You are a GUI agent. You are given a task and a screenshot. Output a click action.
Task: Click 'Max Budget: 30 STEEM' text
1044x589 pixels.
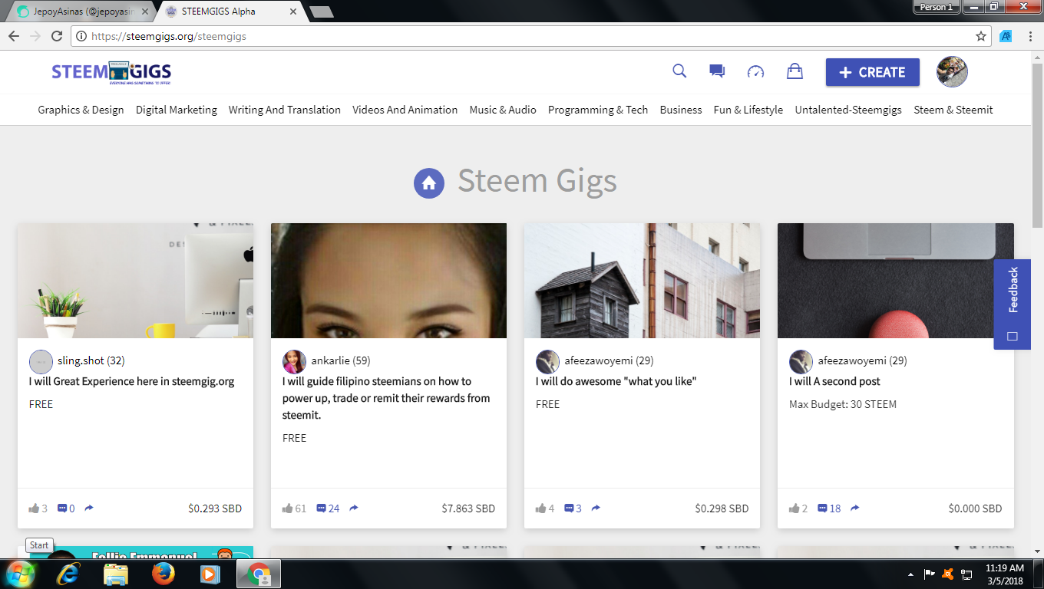(843, 404)
